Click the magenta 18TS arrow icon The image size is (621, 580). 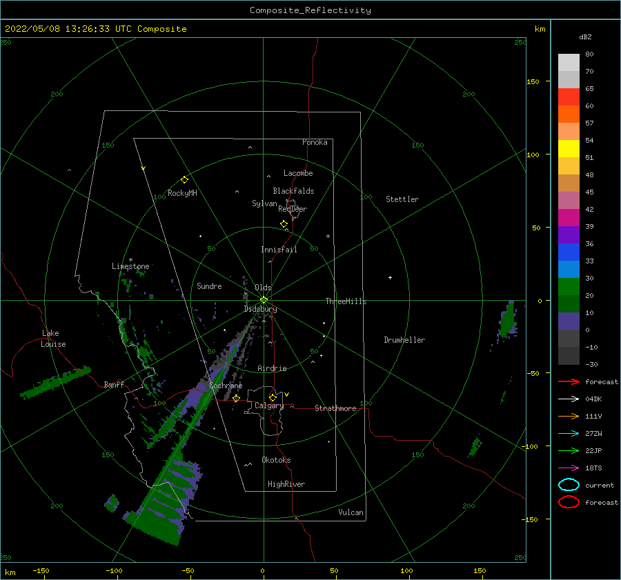click(x=569, y=468)
